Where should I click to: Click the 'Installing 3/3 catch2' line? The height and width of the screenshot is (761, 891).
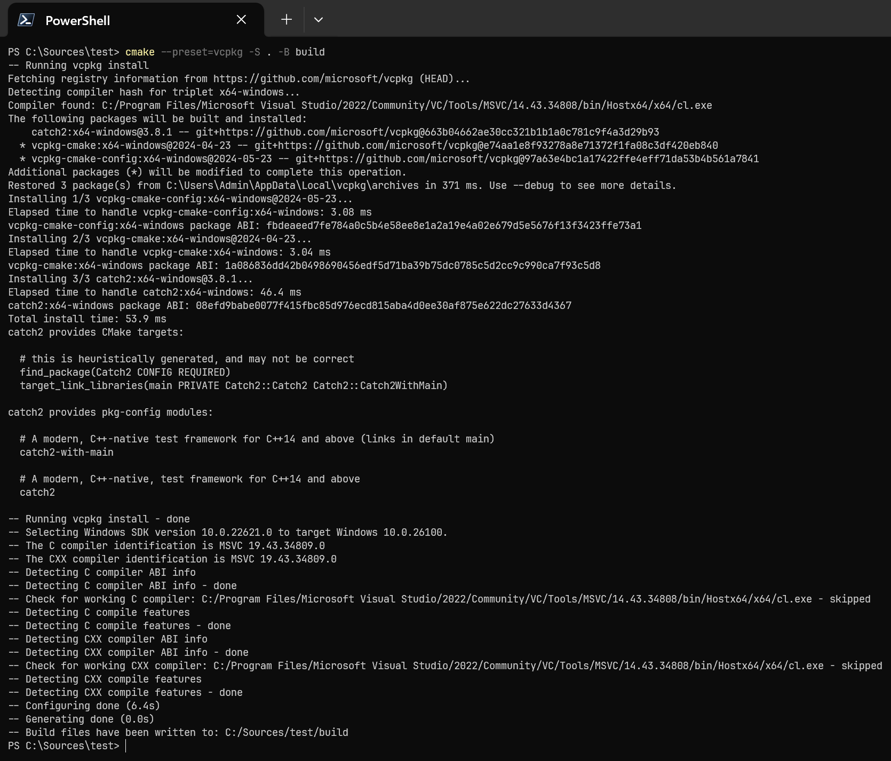131,279
